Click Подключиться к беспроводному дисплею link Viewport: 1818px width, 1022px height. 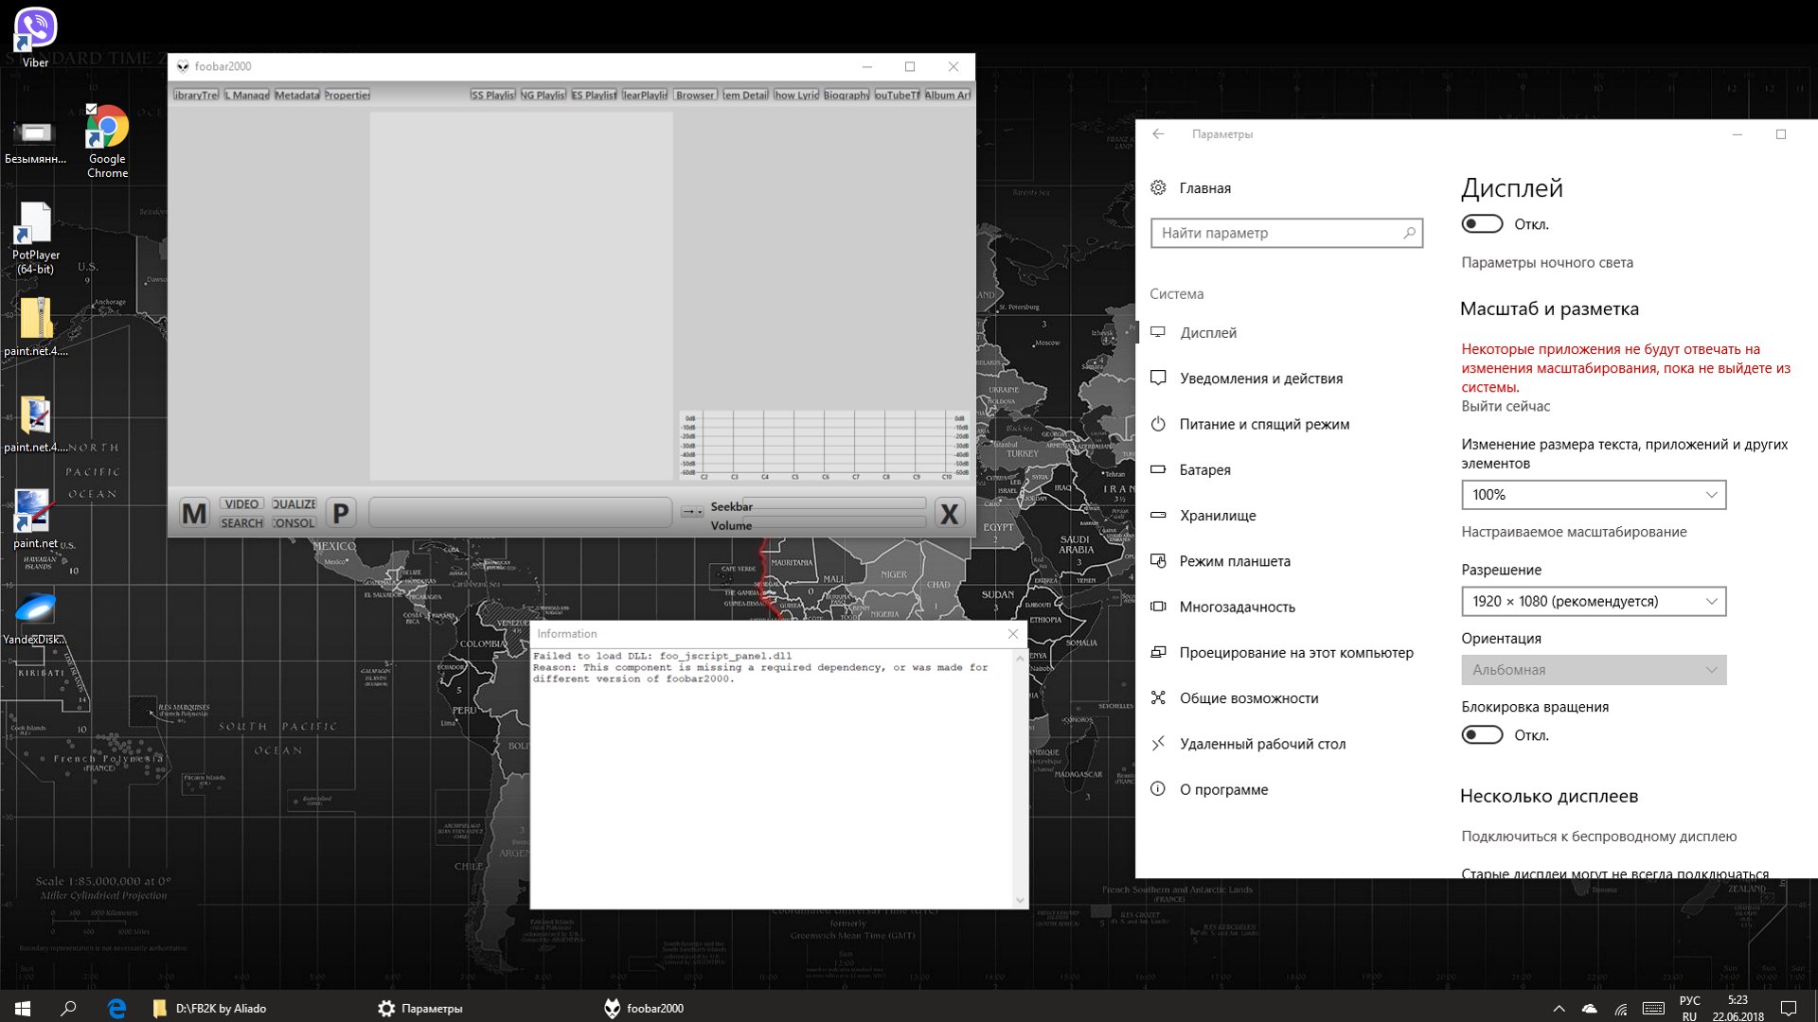point(1598,837)
